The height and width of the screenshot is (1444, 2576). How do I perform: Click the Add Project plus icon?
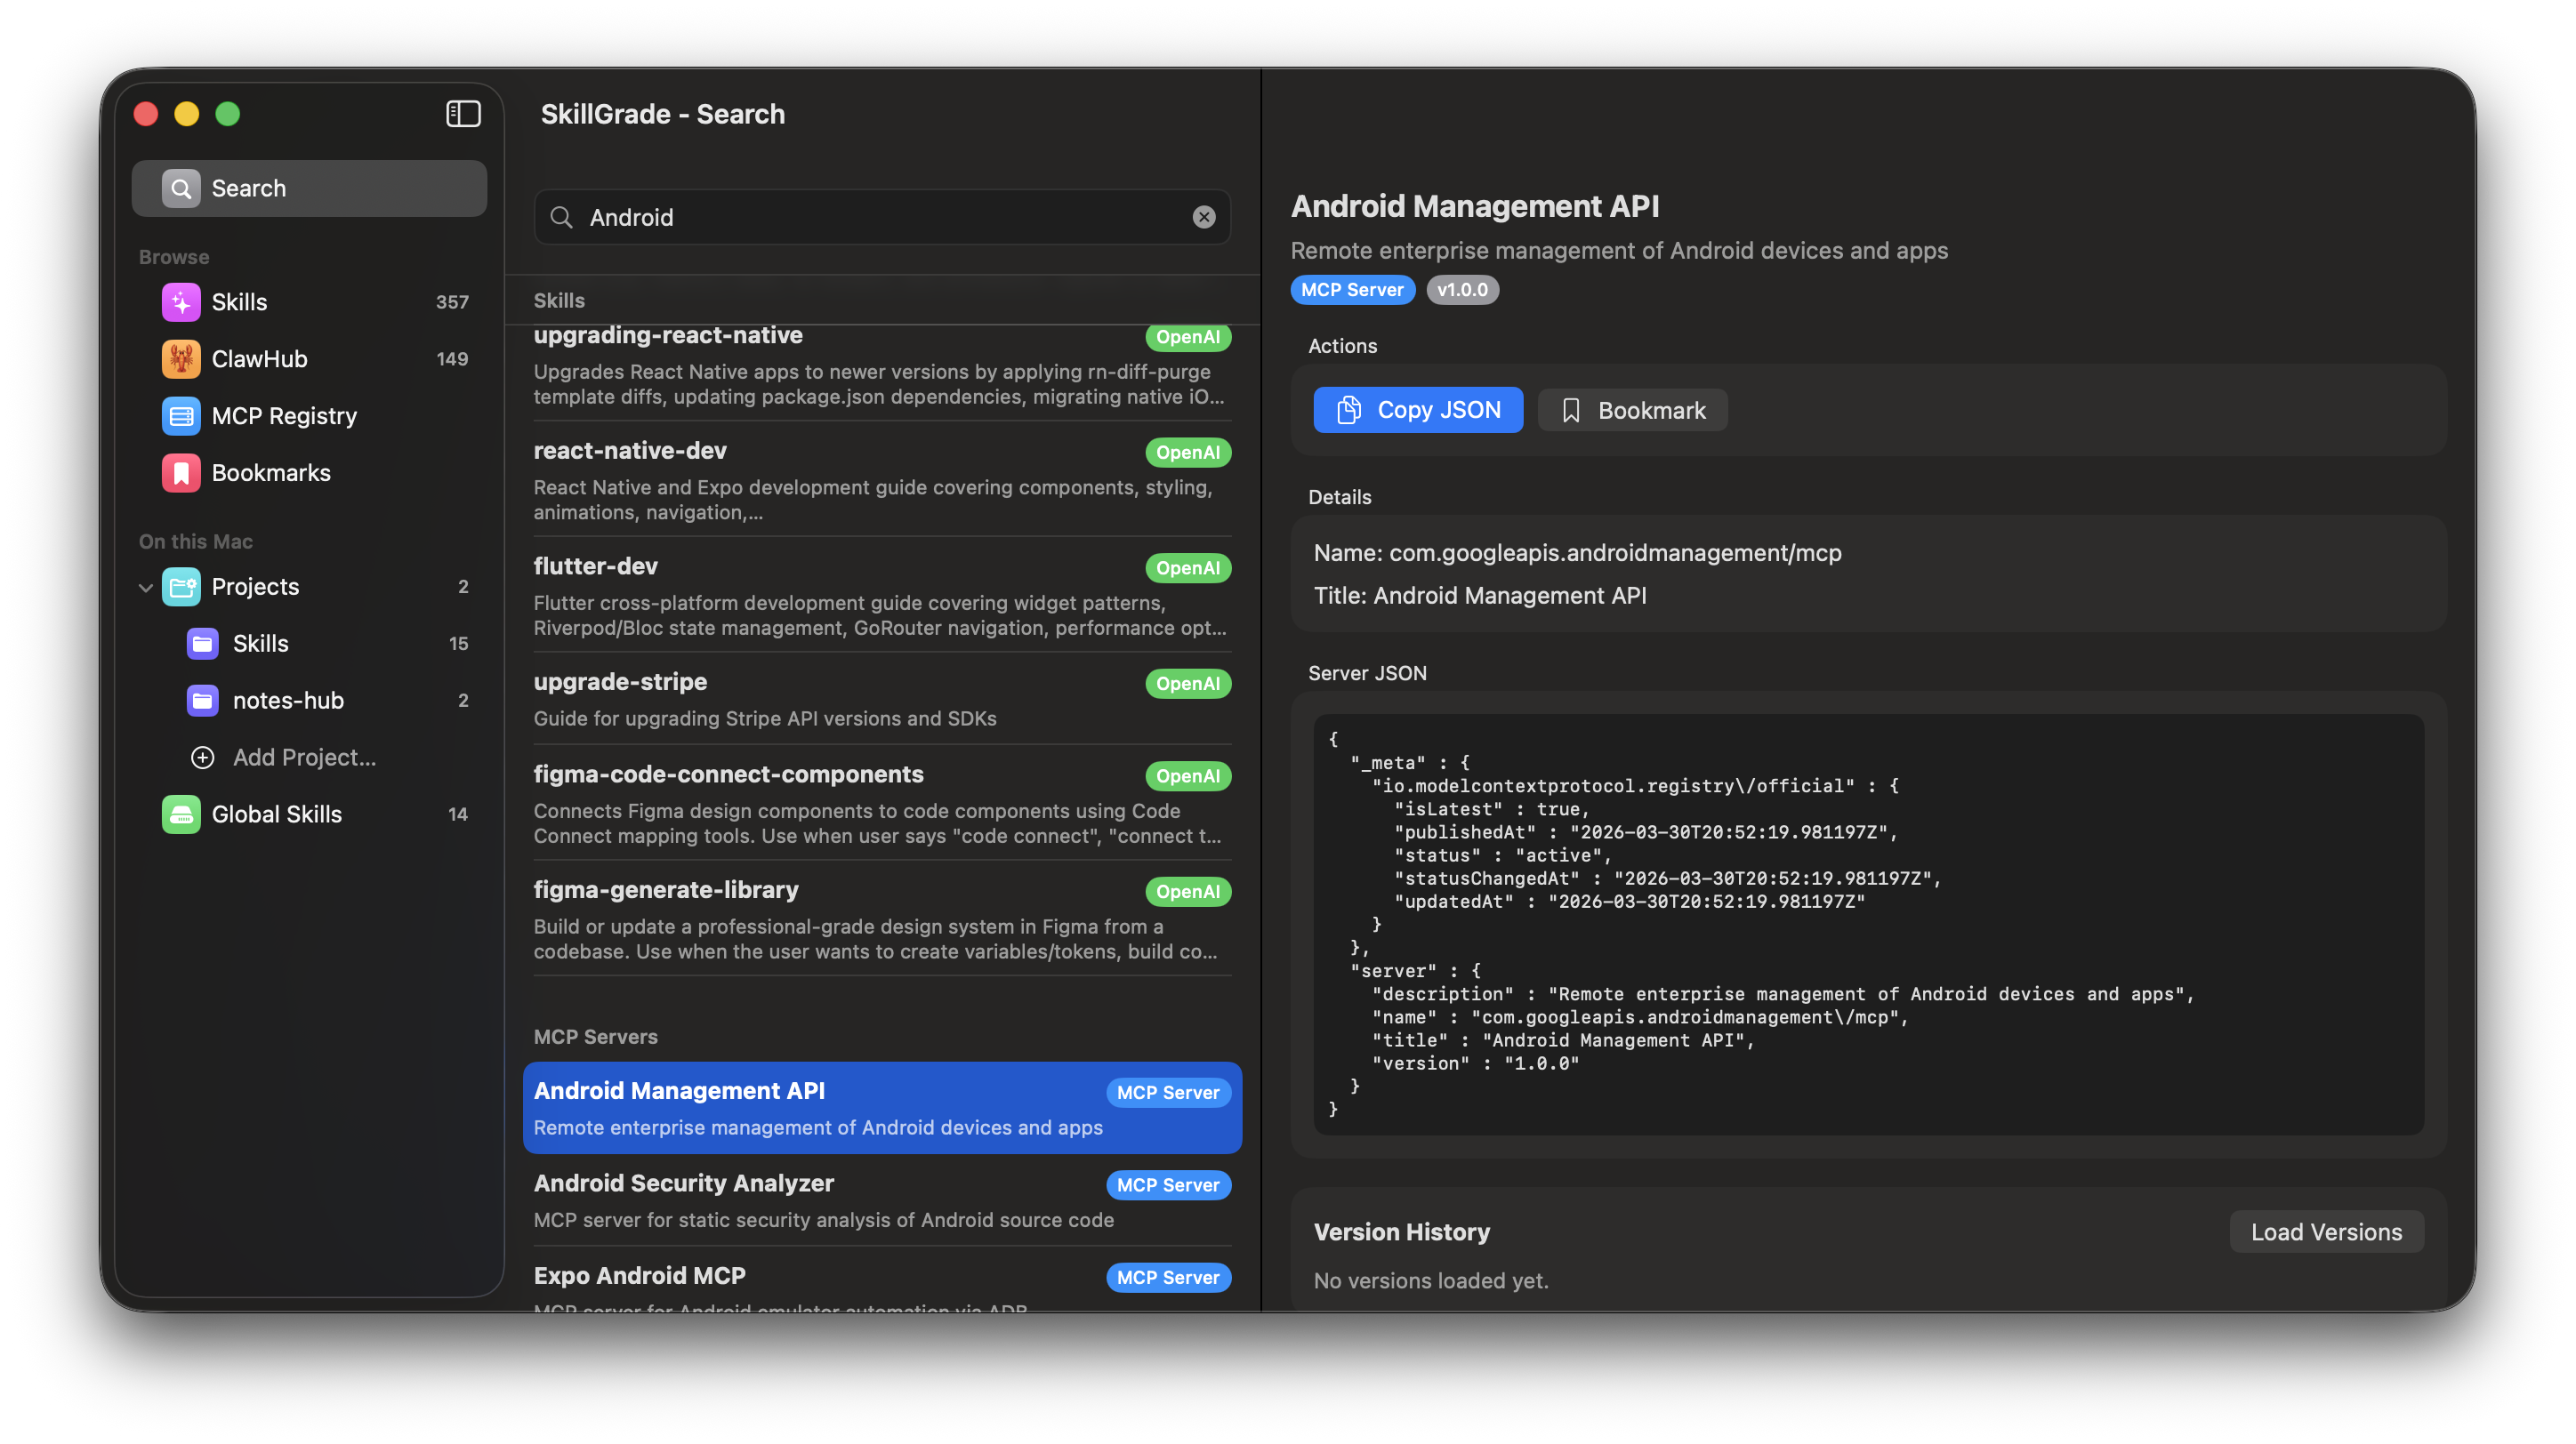tap(202, 758)
